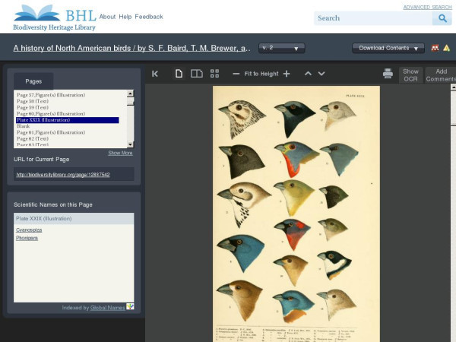Screen dimensions: 456x342
Task: Click the Advanced Search link
Action: pyautogui.click(x=427, y=7)
